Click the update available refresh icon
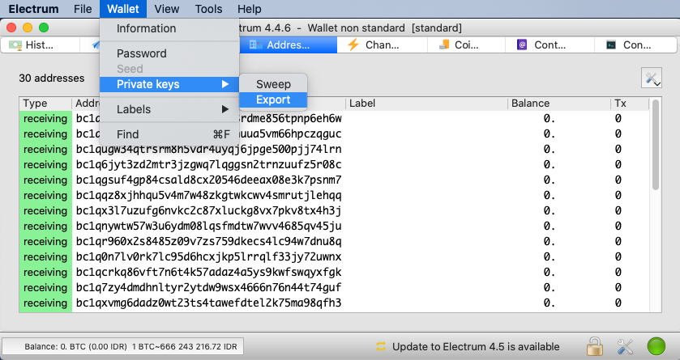The height and width of the screenshot is (360, 680). coord(381,346)
